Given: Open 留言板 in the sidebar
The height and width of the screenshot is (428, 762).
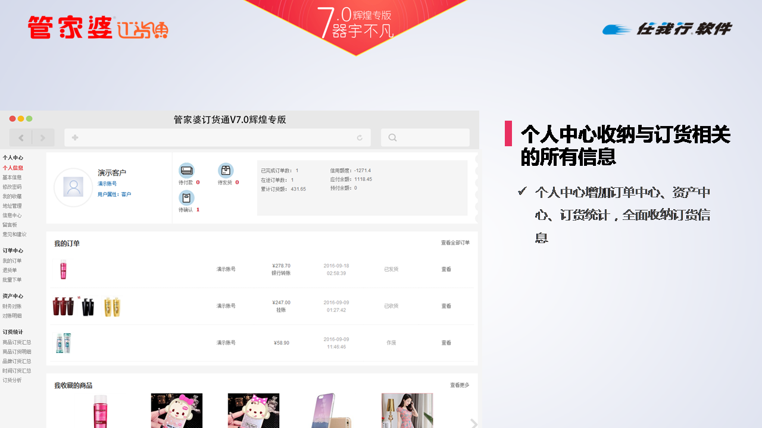Looking at the screenshot, I should (x=10, y=225).
